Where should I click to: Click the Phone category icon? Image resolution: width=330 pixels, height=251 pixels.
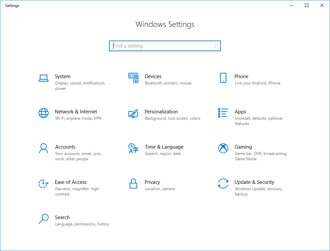pyautogui.click(x=223, y=78)
